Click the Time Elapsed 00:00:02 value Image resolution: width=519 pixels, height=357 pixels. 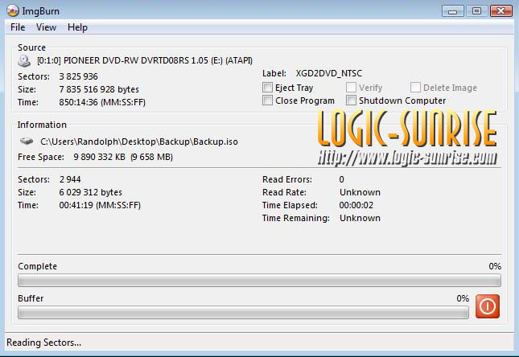pyautogui.click(x=356, y=205)
